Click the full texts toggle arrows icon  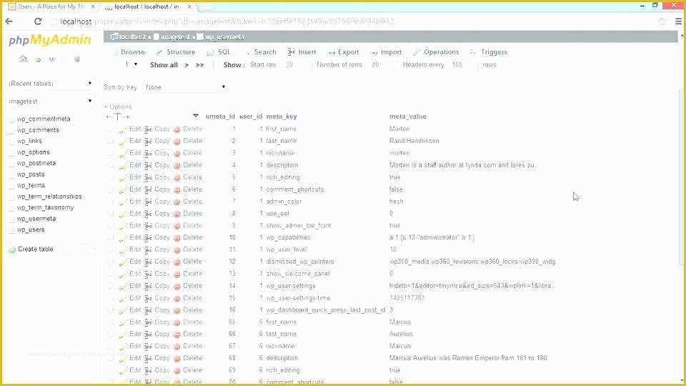click(118, 117)
